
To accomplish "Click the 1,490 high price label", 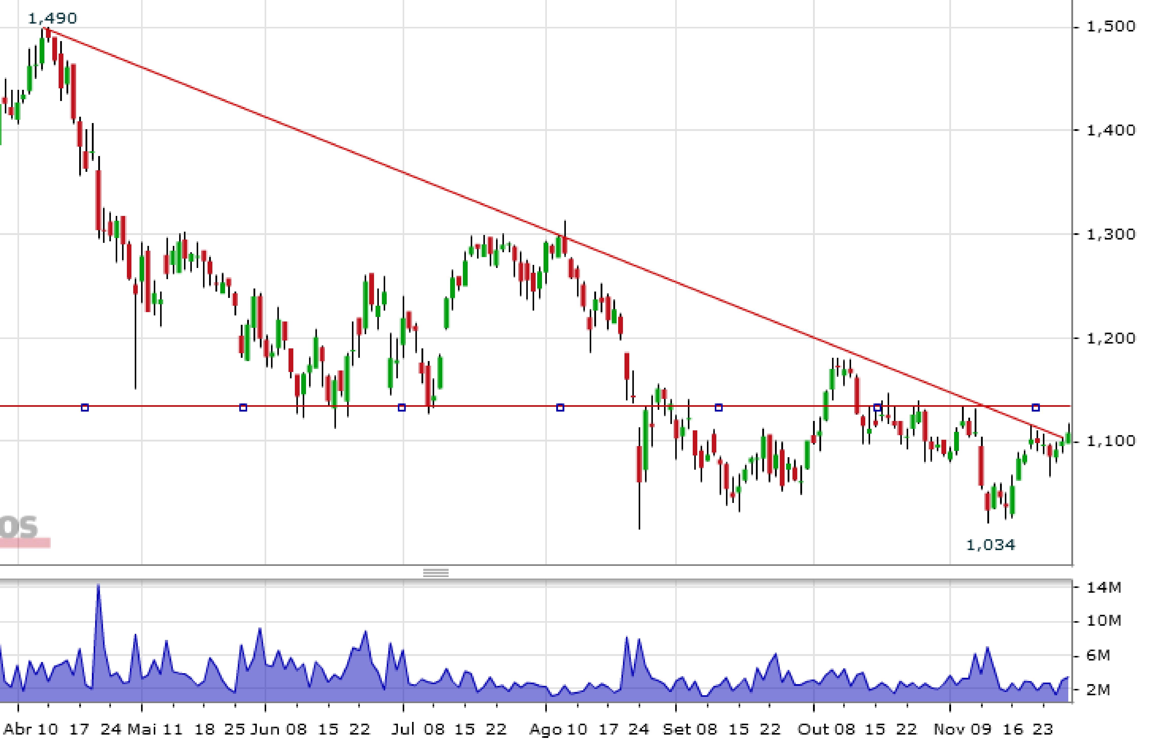I will [52, 18].
